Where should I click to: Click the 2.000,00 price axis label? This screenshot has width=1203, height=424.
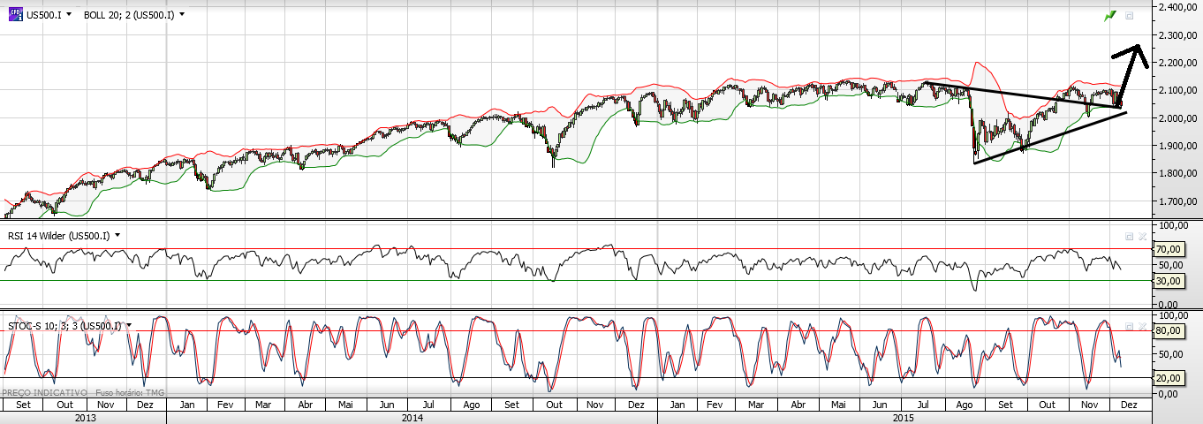[x=1177, y=117]
